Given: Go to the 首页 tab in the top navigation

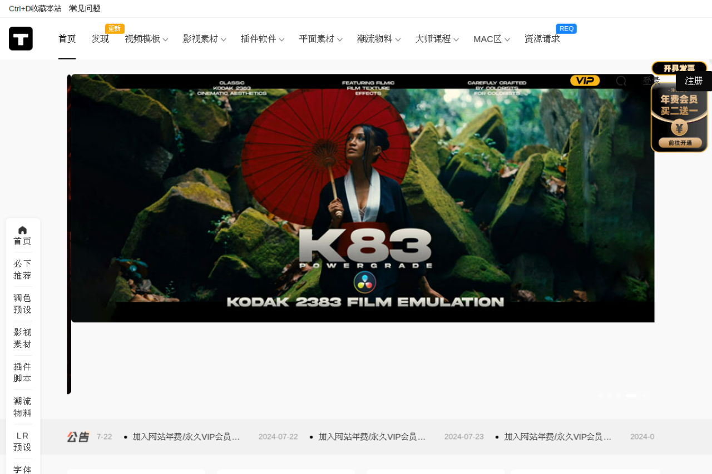Looking at the screenshot, I should tap(67, 39).
